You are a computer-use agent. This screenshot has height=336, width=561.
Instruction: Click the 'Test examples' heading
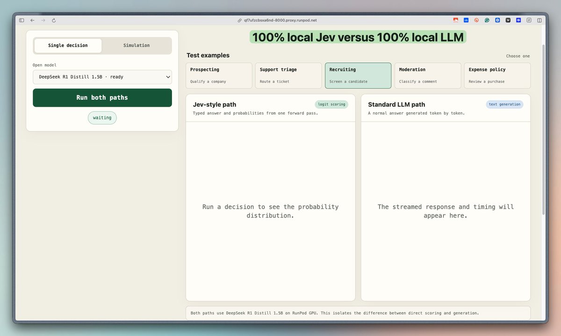coord(208,55)
